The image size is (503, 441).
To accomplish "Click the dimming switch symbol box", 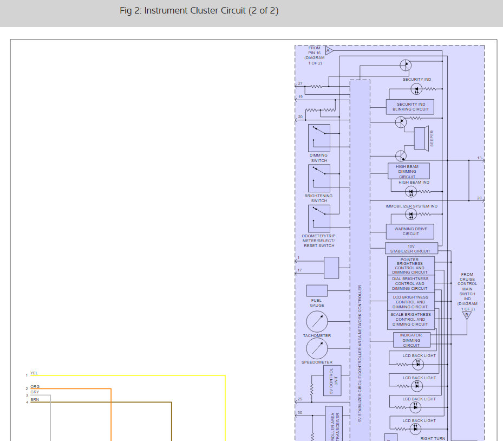I will click(319, 138).
